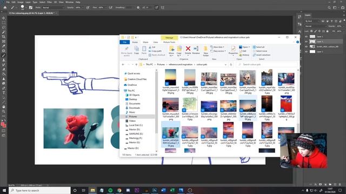Click Pin to Quick access icon
346x194 pixels.
pos(127,48)
